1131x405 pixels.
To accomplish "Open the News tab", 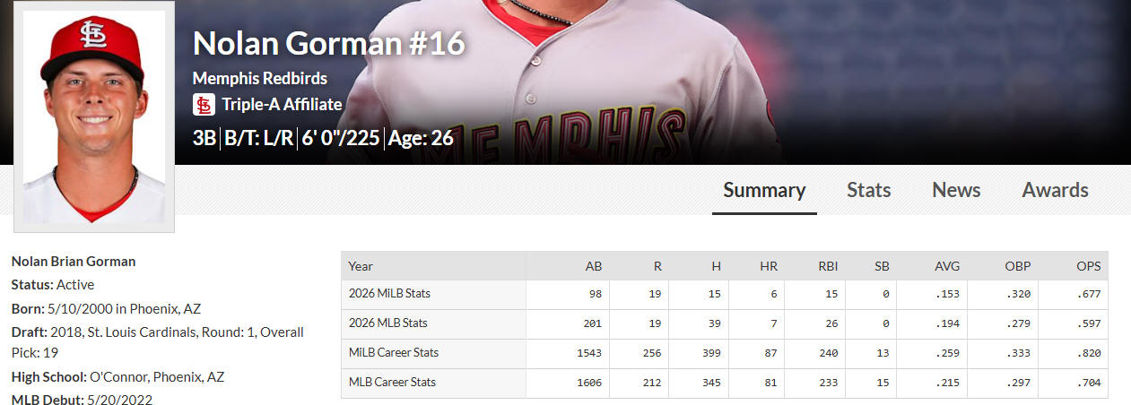I will tap(956, 190).
